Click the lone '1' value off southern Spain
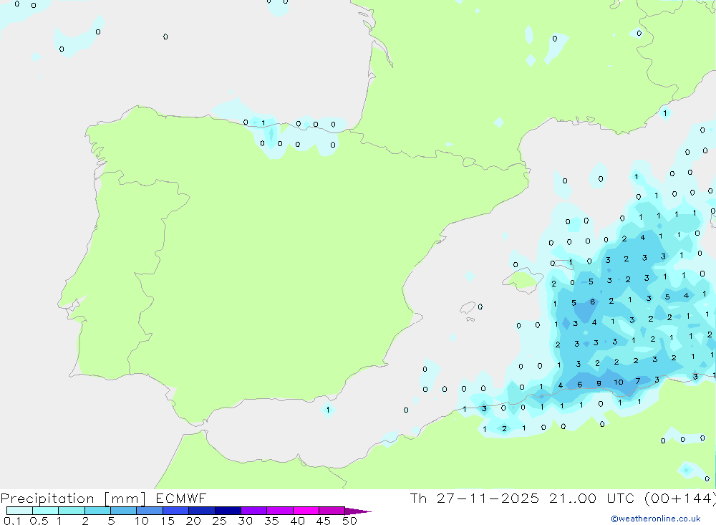This screenshot has width=716, height=525. [x=328, y=410]
